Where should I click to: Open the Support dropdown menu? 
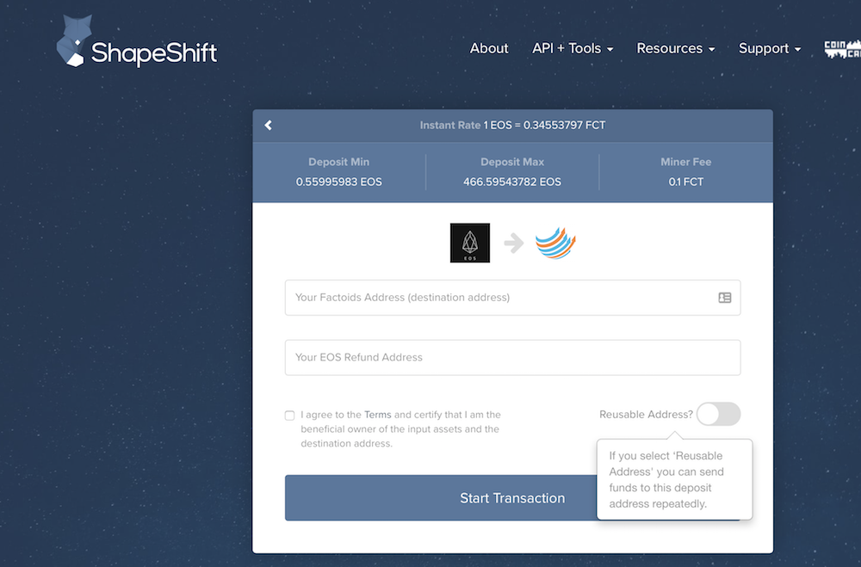click(770, 48)
